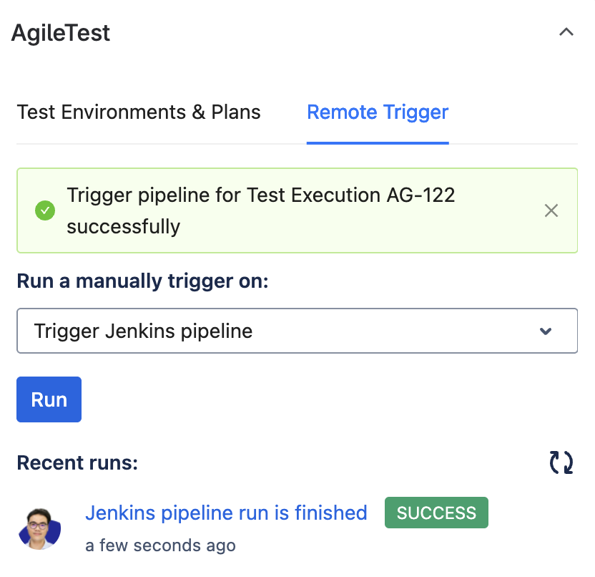The width and height of the screenshot is (595, 577).
Task: Click the 'a few seconds ago' timestamp
Action: pyautogui.click(x=160, y=546)
